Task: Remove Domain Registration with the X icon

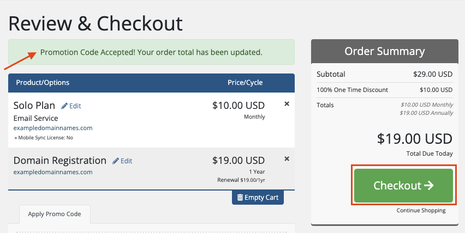Action: 287,159
